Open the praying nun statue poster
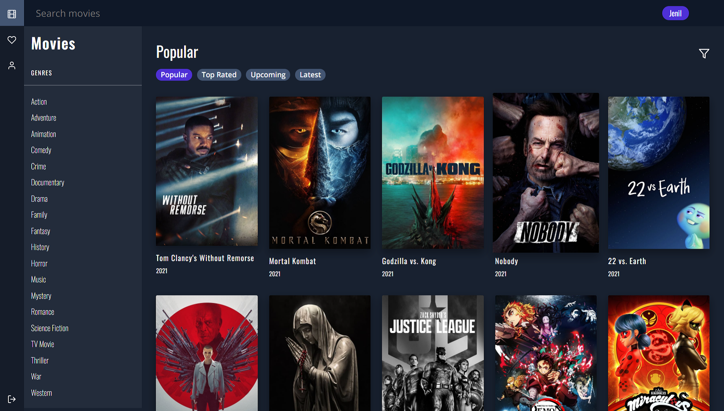The height and width of the screenshot is (411, 724). 320,353
